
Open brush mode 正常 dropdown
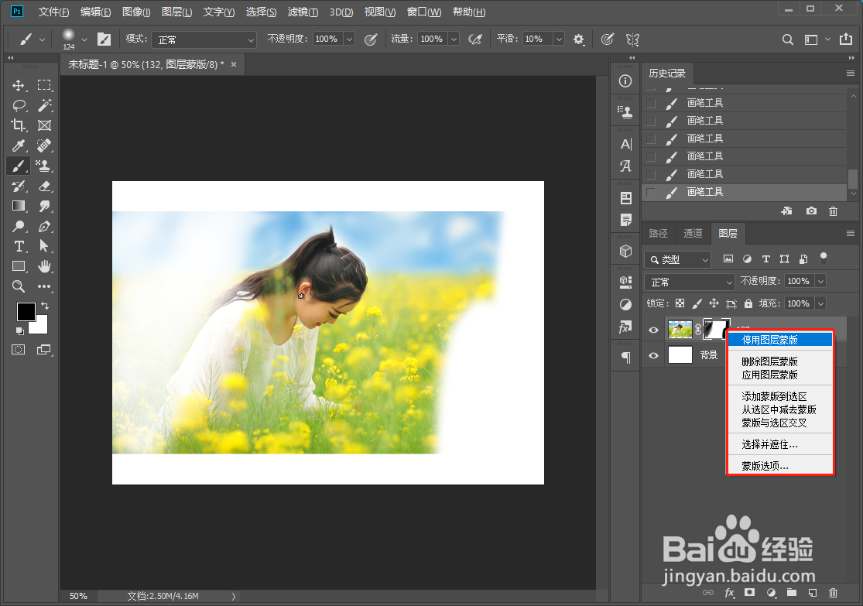coord(204,39)
